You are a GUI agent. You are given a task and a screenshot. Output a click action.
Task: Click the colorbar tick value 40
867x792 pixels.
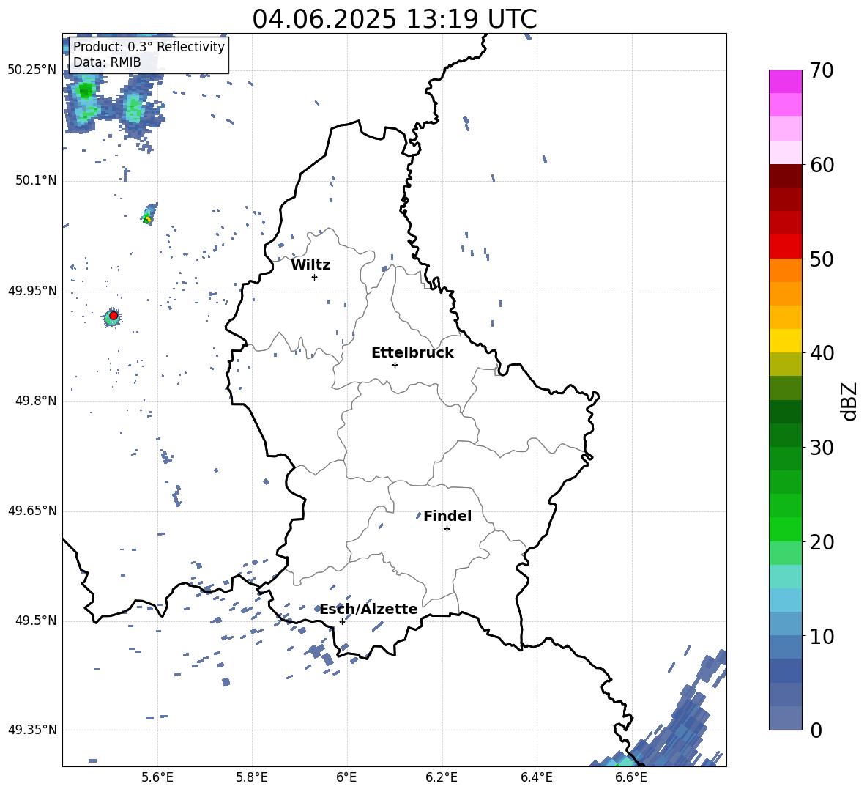[x=822, y=353]
